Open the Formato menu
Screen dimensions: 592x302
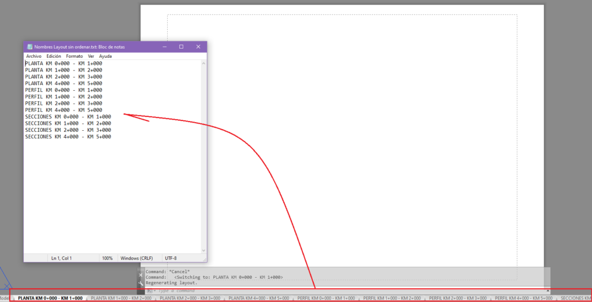click(x=75, y=56)
